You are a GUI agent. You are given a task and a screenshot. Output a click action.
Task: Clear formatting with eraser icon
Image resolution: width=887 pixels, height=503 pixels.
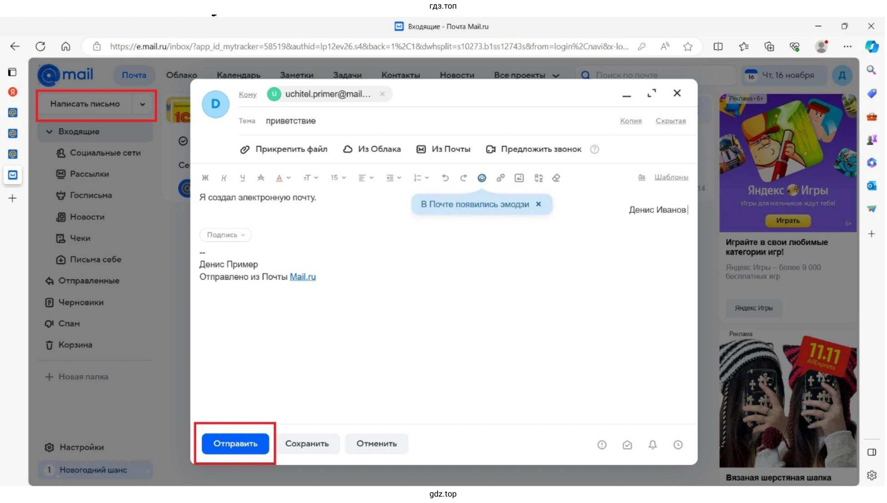(557, 178)
